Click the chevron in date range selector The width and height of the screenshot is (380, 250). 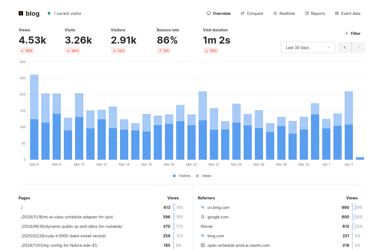[329, 47]
